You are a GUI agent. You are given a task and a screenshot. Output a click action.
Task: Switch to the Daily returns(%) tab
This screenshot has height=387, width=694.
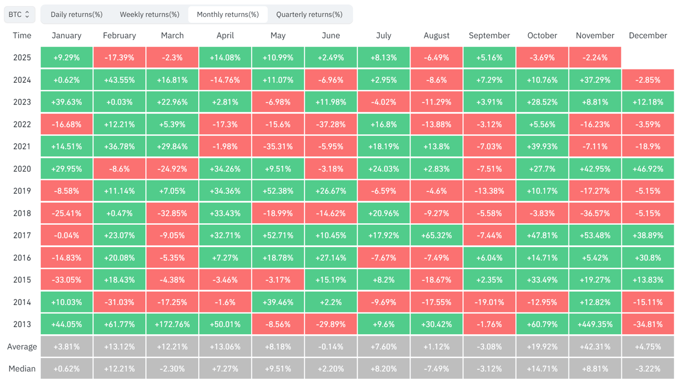pyautogui.click(x=76, y=14)
